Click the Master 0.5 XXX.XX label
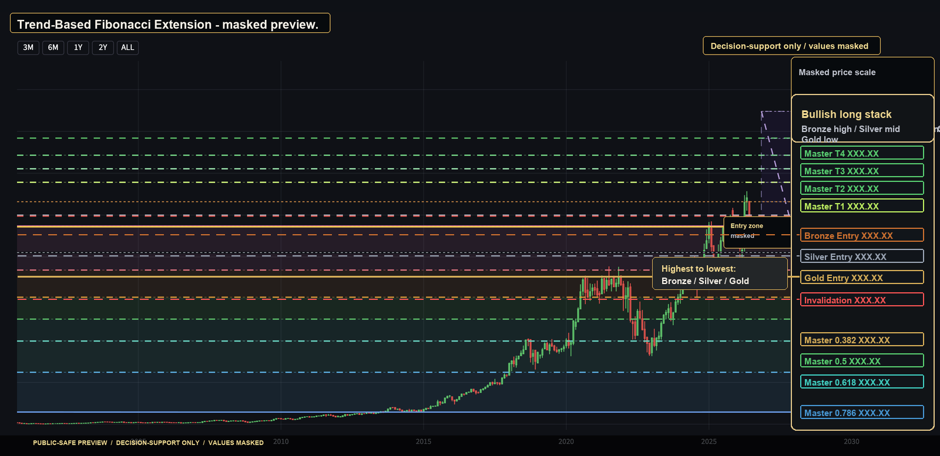Image resolution: width=940 pixels, height=456 pixels. pyautogui.click(x=862, y=361)
